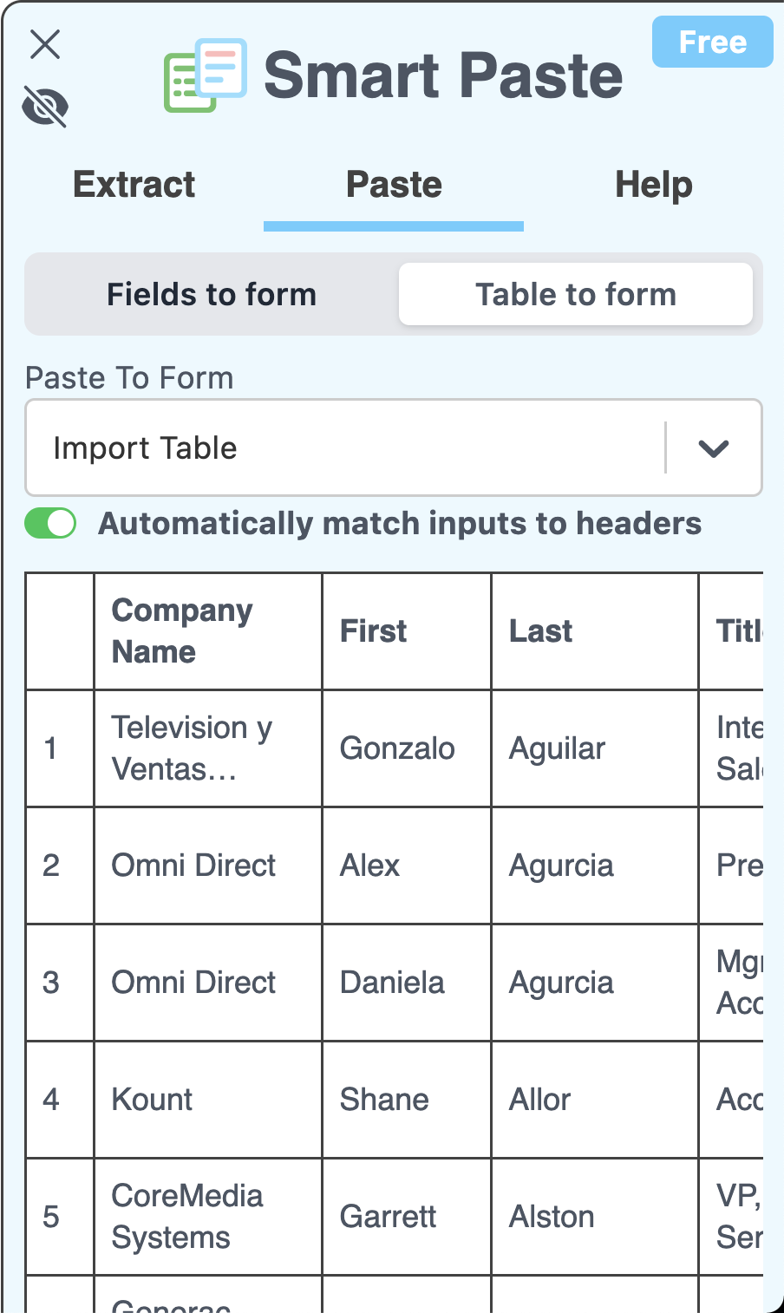Switch to the Extract tab
Viewport: 784px width, 1313px height.
point(134,185)
